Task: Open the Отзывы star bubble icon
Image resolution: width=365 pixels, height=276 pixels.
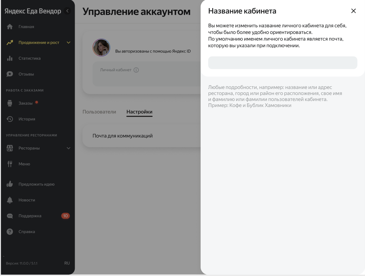Action: point(10,74)
